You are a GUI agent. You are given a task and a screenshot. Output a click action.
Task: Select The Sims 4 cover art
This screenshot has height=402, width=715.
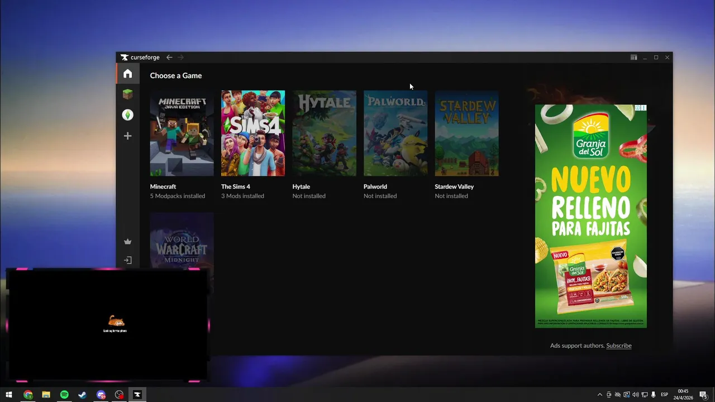pyautogui.click(x=253, y=133)
